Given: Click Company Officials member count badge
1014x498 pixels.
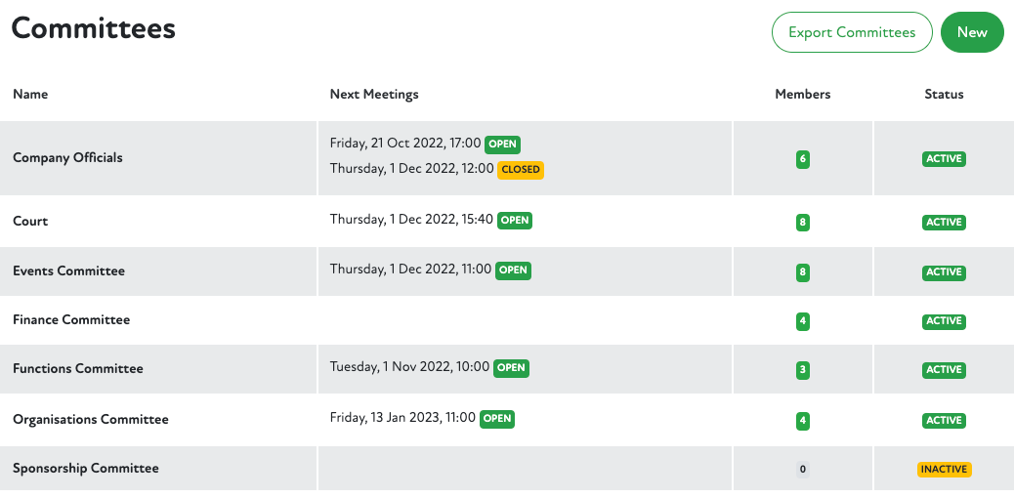Looking at the screenshot, I should (803, 159).
